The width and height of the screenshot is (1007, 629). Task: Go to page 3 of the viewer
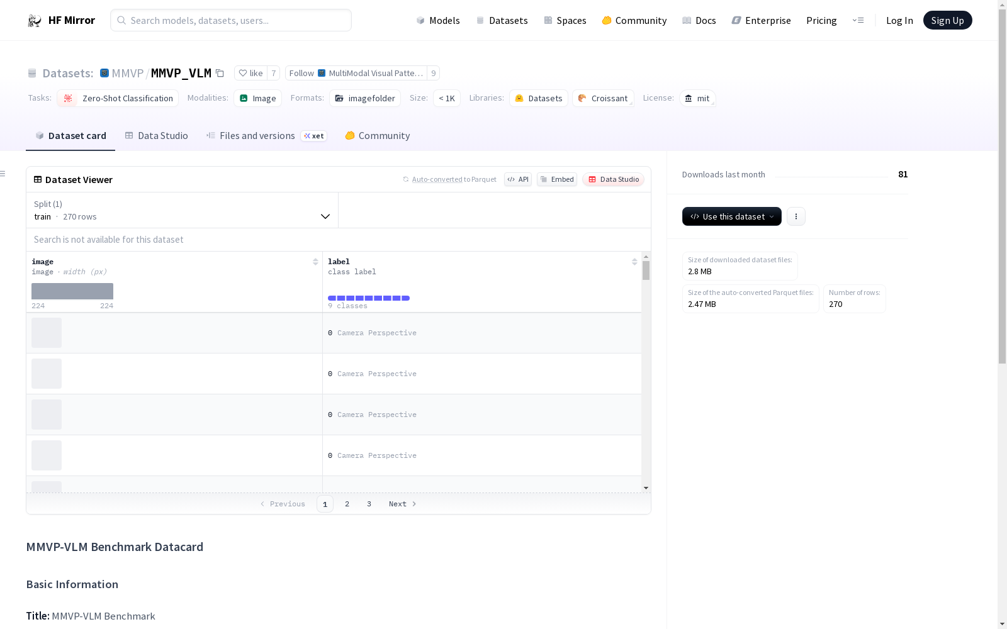(369, 504)
